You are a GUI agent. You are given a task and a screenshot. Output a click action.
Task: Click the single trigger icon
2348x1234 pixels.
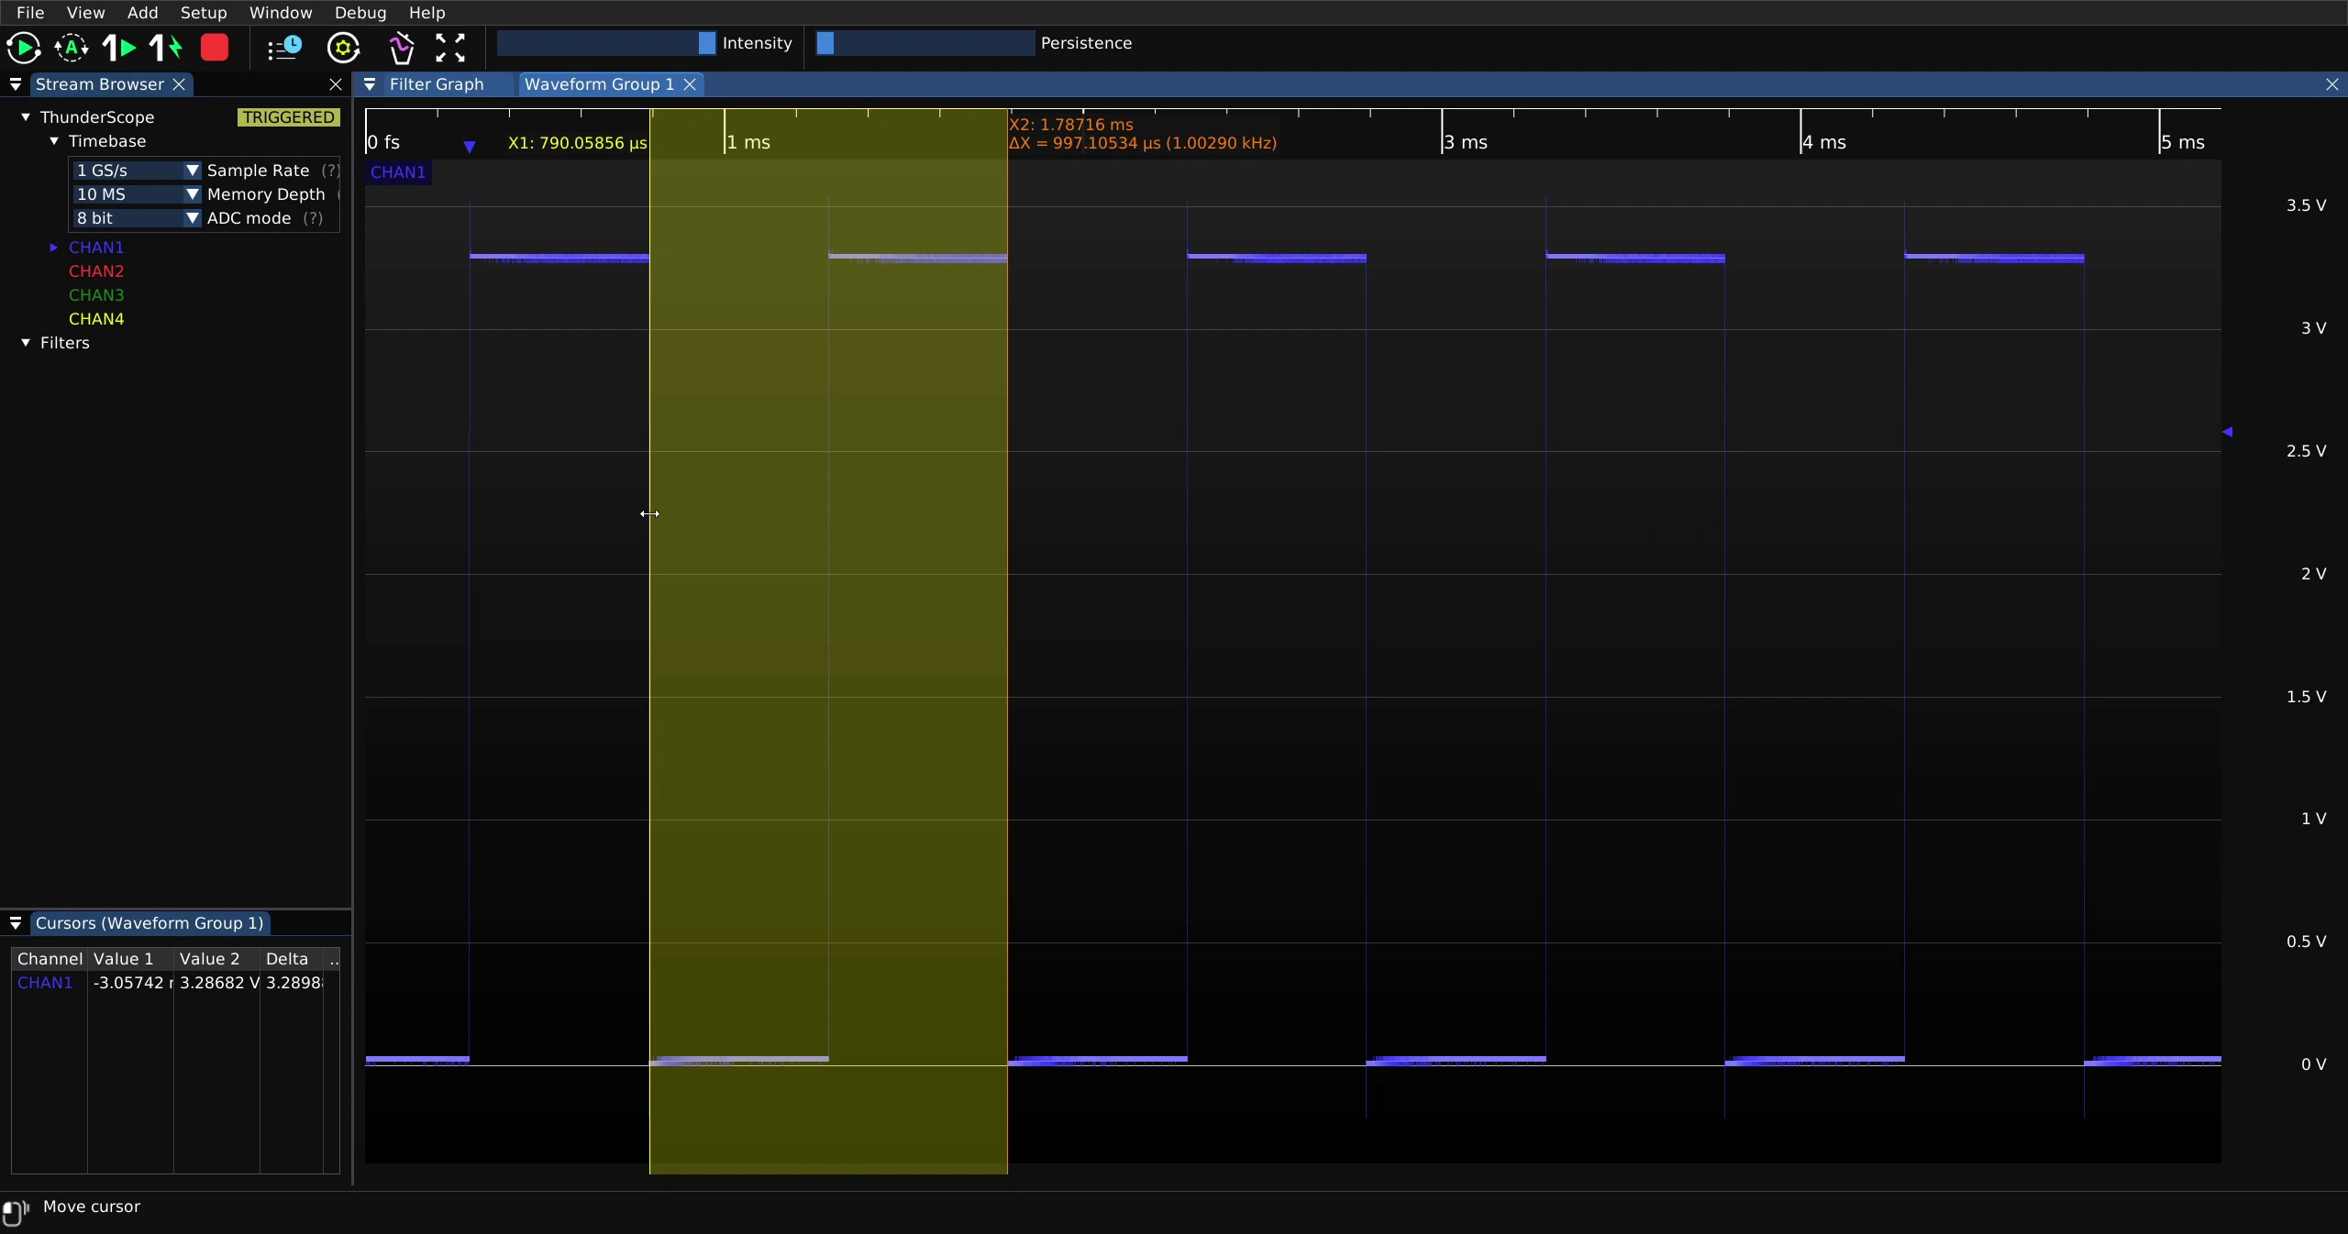[x=119, y=48]
